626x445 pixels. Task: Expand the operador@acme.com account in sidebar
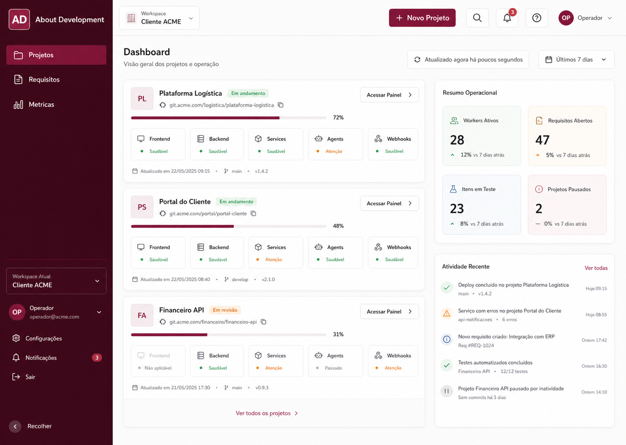click(x=56, y=312)
